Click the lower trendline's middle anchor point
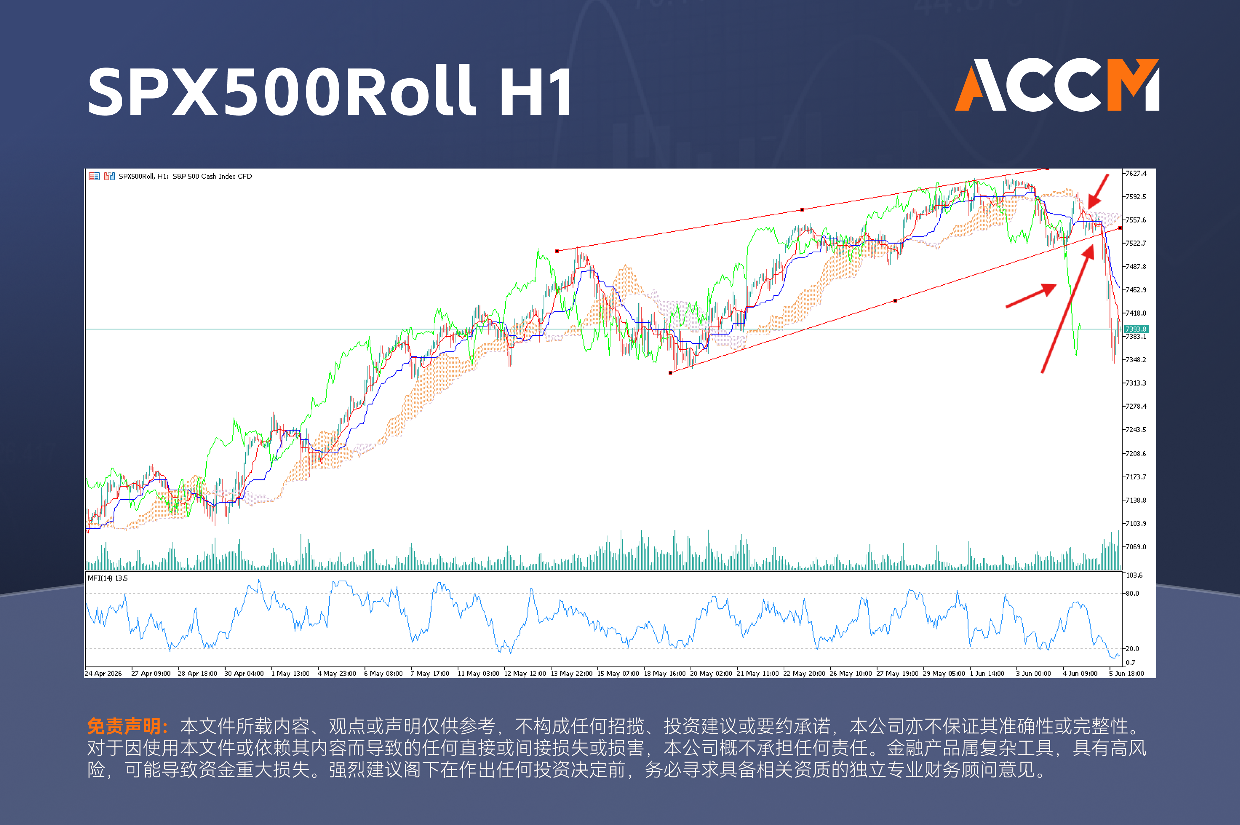Image resolution: width=1240 pixels, height=825 pixels. [x=896, y=301]
